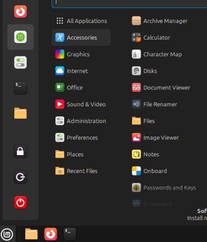Show the Office category
Viewport: 207px width, 242px height.
pyautogui.click(x=81, y=88)
